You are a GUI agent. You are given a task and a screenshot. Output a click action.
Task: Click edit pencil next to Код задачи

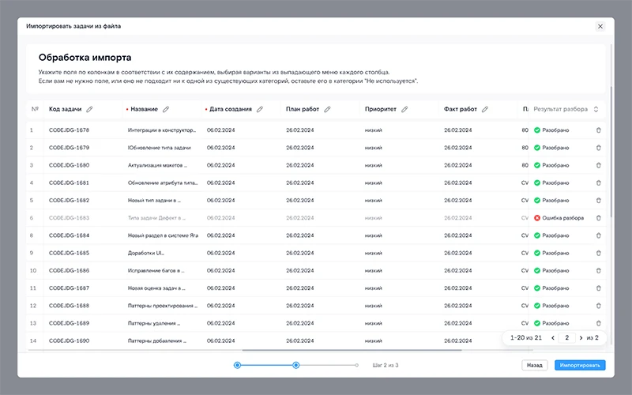[x=89, y=109]
